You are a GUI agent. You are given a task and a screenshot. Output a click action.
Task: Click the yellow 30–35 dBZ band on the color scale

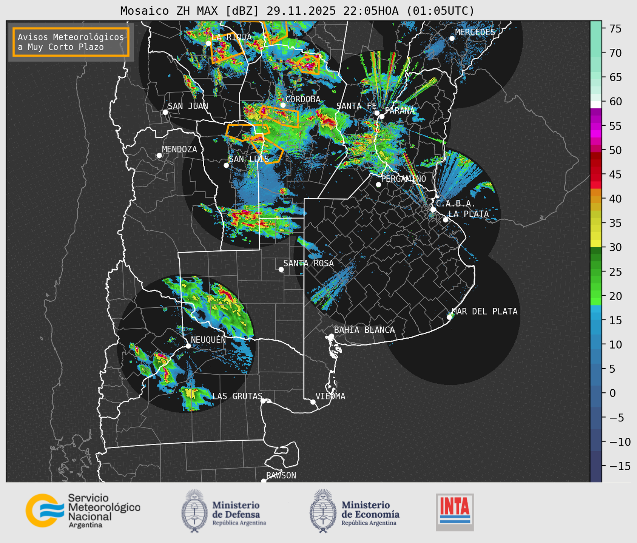[596, 235]
